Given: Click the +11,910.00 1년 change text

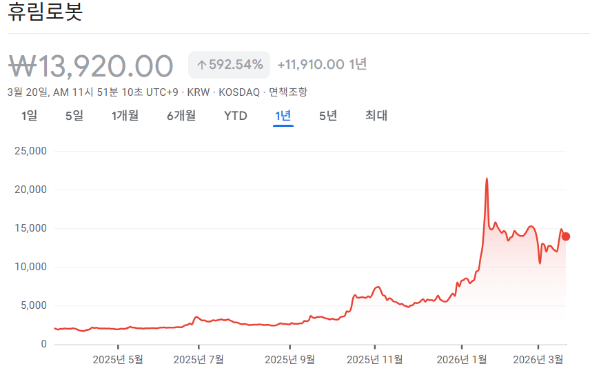Looking at the screenshot, I should click(322, 64).
